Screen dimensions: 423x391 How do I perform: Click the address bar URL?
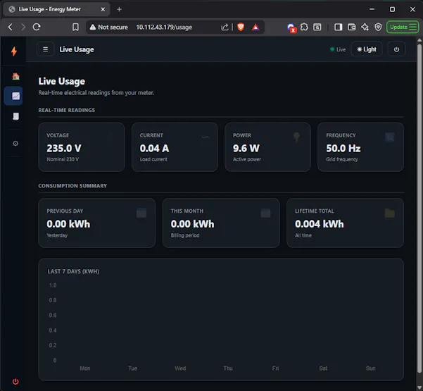pos(164,27)
